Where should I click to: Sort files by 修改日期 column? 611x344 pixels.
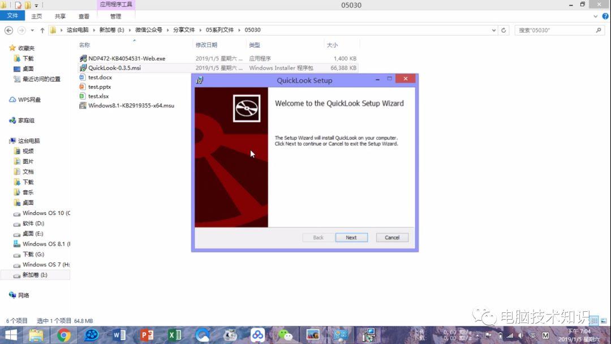tap(206, 45)
